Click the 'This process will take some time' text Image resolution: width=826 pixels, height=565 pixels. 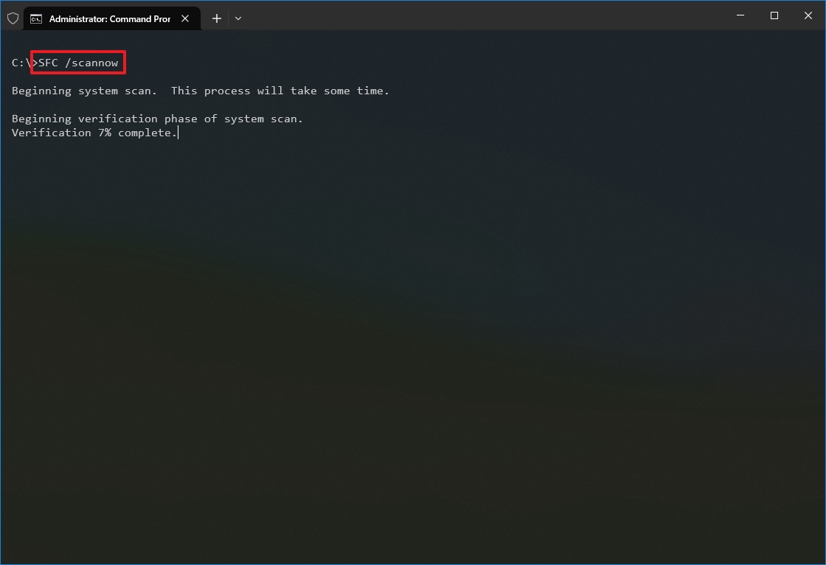280,91
